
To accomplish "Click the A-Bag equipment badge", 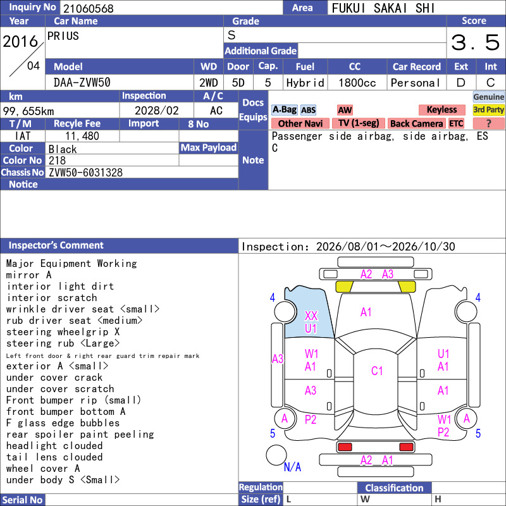I will click(x=284, y=110).
